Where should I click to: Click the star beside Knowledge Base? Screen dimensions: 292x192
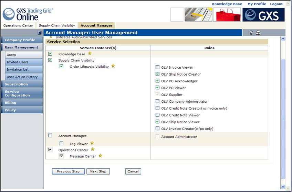(x=90, y=54)
